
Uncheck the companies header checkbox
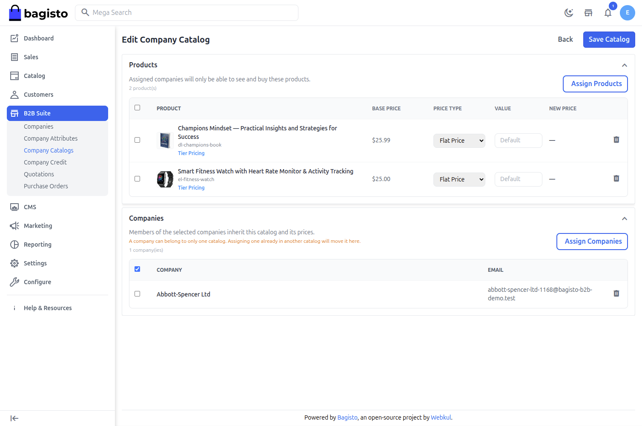click(x=137, y=269)
